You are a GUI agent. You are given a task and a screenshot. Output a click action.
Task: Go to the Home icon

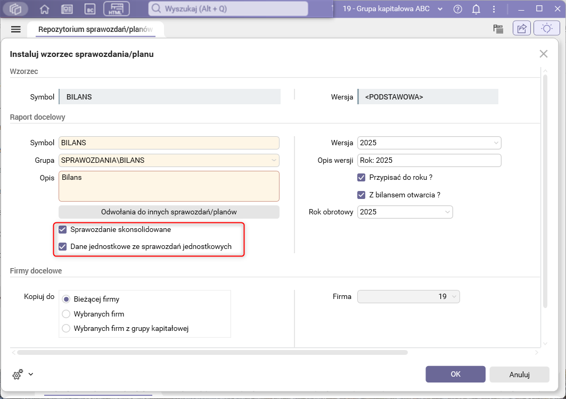click(44, 9)
